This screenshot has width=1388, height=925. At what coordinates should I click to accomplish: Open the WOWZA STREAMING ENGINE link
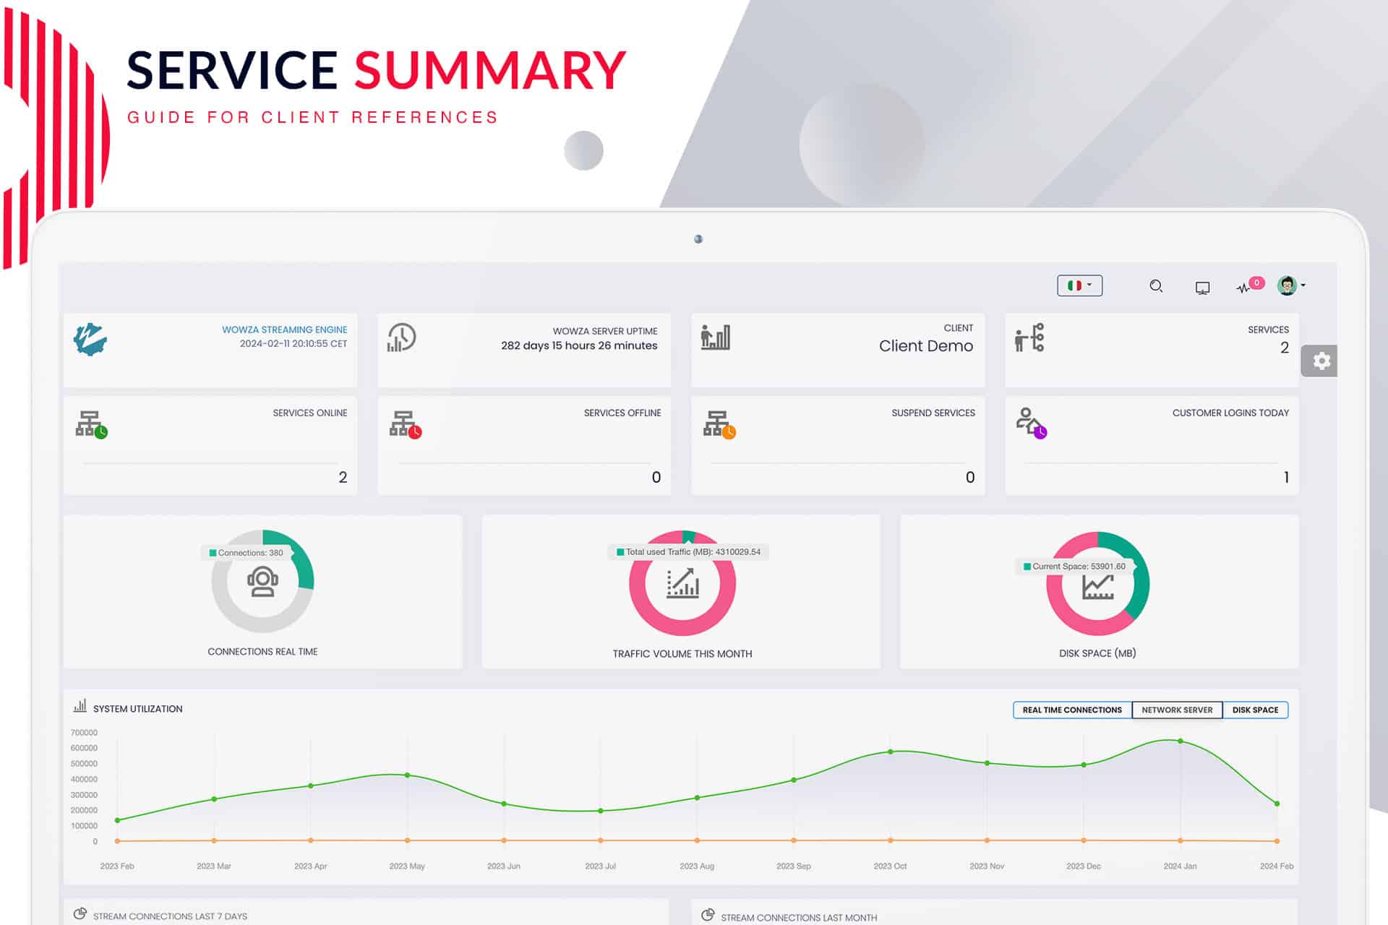pos(284,330)
